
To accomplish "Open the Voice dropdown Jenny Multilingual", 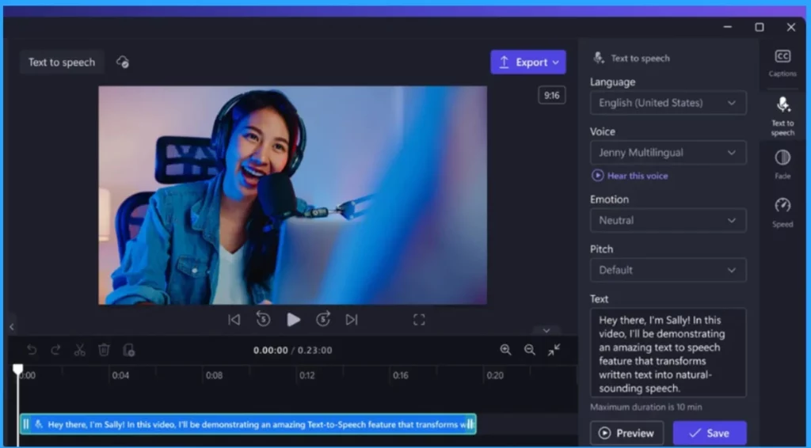I will pos(668,153).
